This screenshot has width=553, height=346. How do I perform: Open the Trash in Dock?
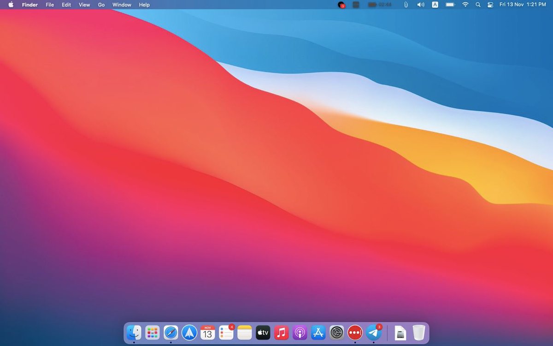click(419, 332)
